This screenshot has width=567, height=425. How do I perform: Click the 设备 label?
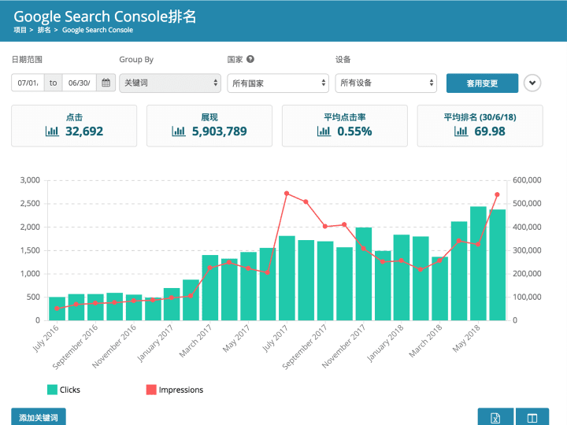tap(343, 59)
